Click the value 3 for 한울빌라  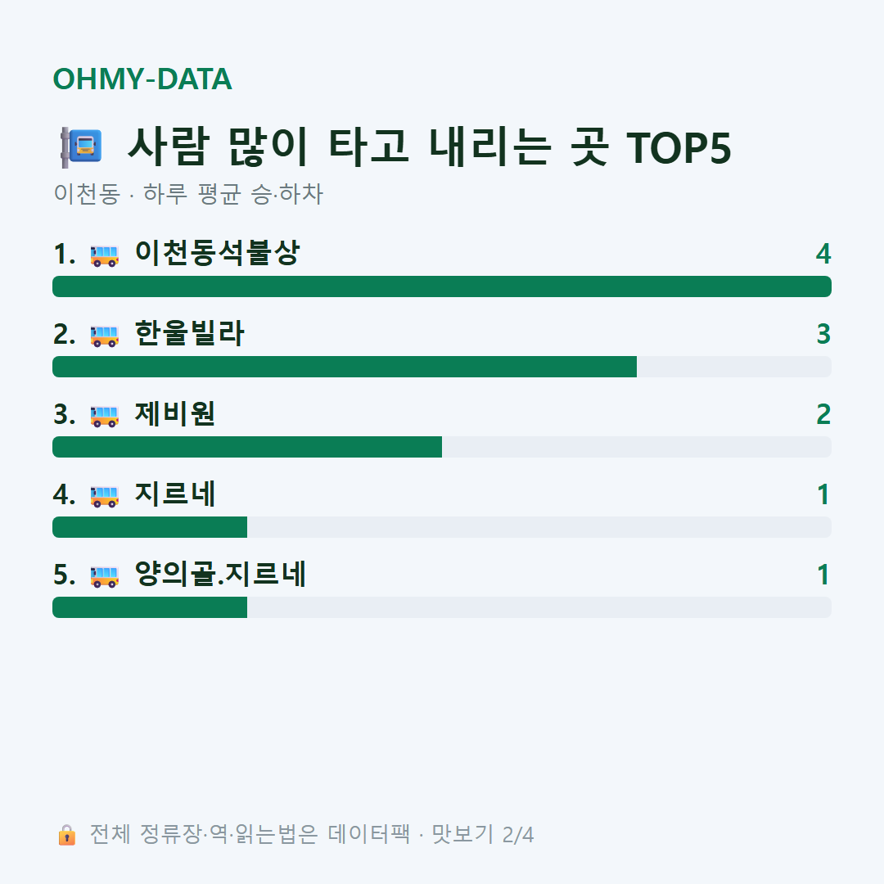click(823, 334)
